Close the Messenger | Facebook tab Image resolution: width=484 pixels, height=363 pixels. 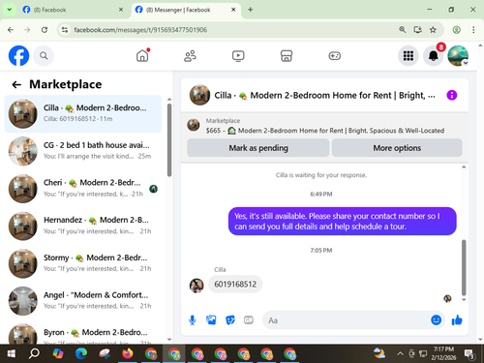pos(233,10)
